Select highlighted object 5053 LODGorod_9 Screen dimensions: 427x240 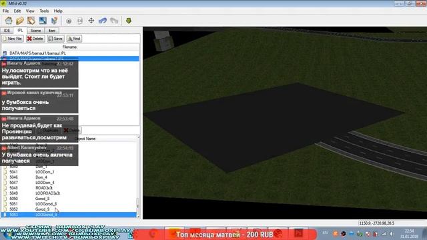point(69,215)
